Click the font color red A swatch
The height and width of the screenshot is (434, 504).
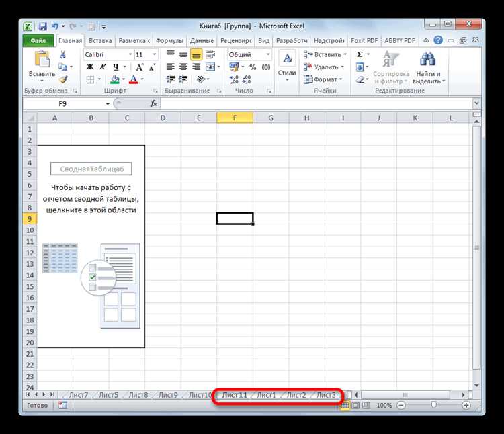pos(133,79)
